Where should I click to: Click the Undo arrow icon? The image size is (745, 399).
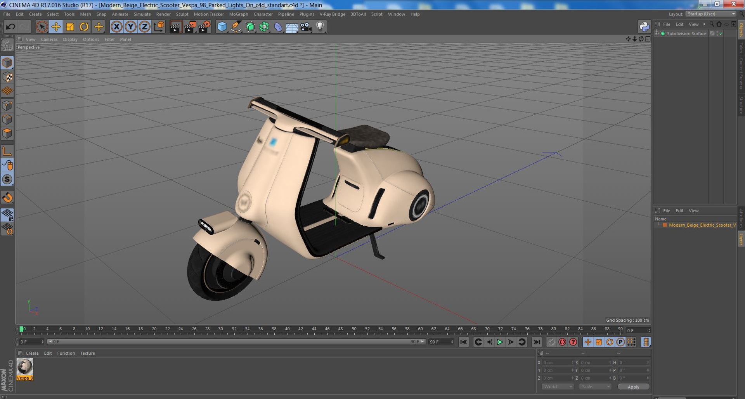[x=10, y=27]
